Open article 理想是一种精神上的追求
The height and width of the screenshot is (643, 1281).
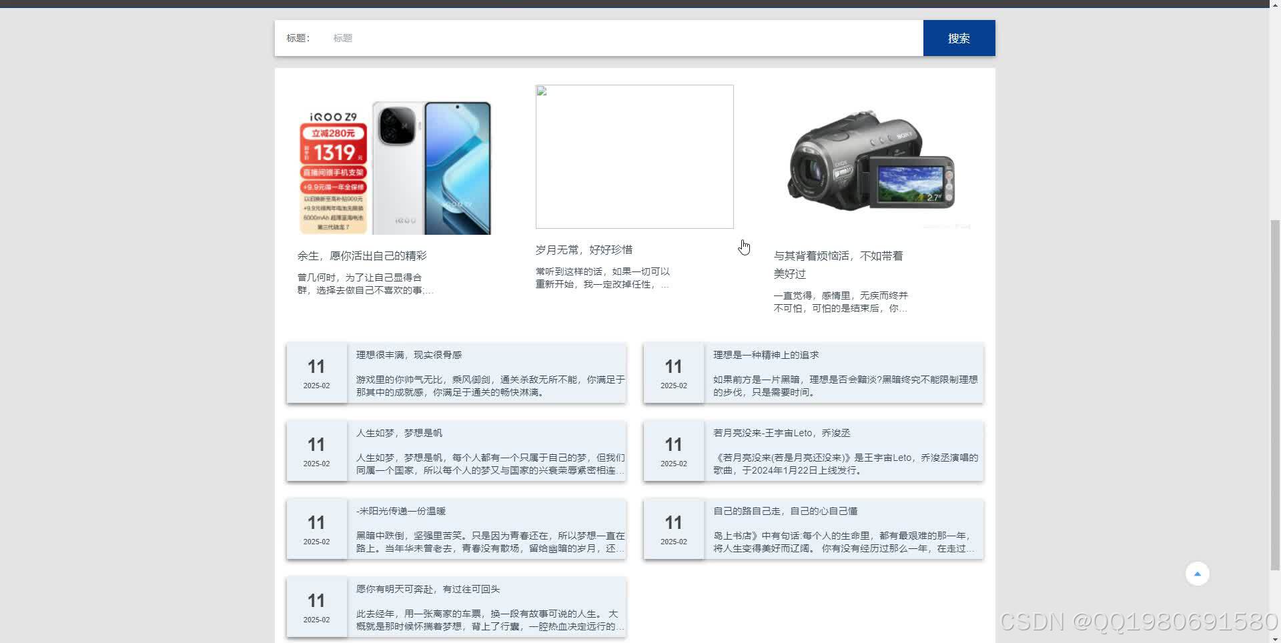click(x=765, y=354)
